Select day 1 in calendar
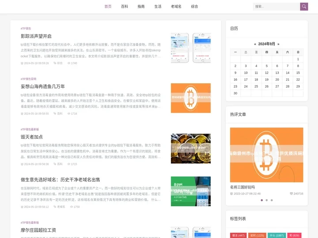The width and height of the screenshot is (318, 238). coord(298,59)
